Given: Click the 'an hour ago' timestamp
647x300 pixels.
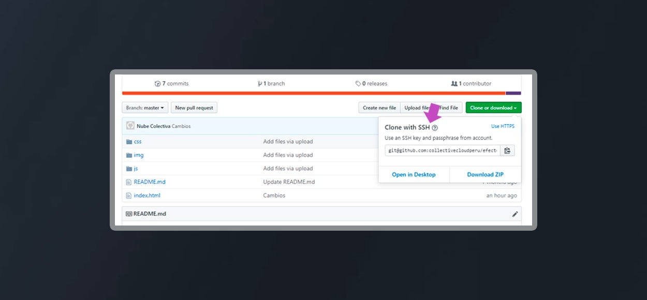Looking at the screenshot, I should point(502,196).
